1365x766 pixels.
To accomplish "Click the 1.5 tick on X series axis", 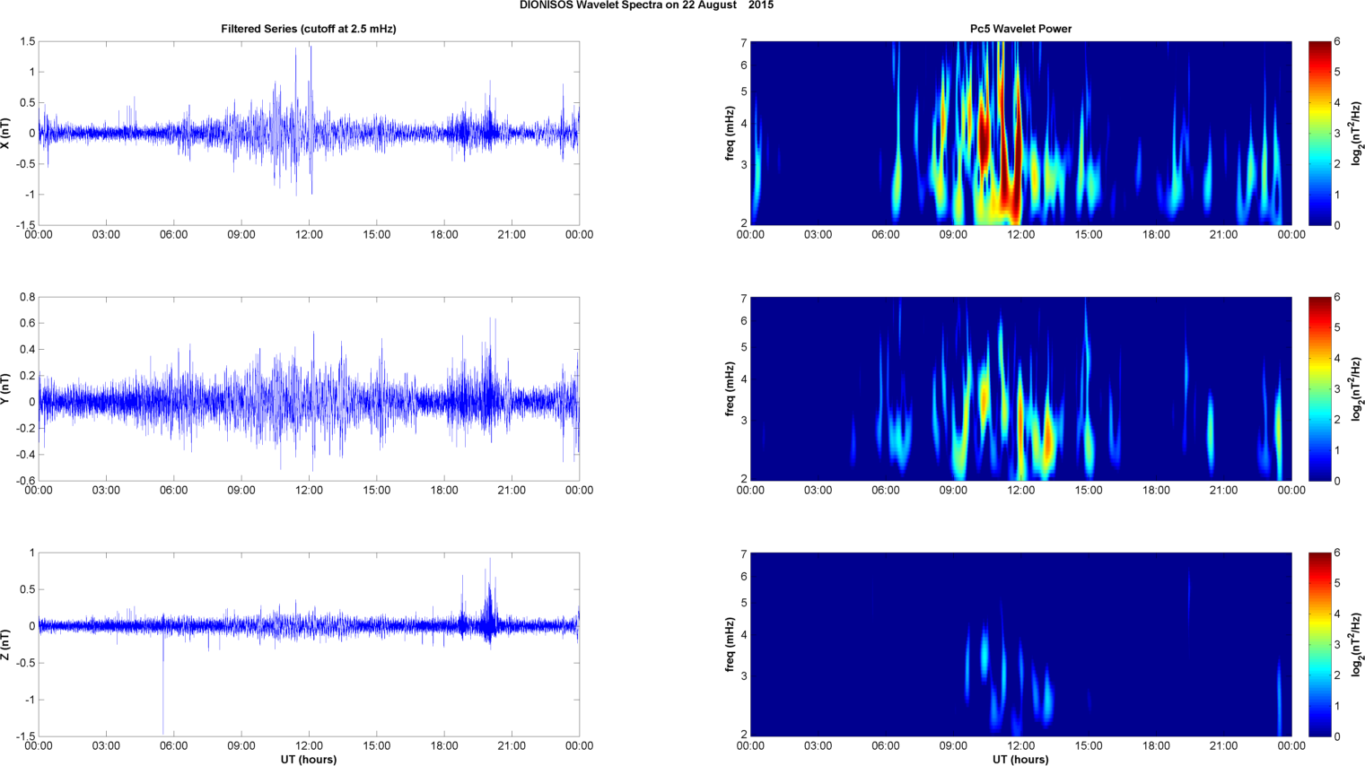I will 27,41.
